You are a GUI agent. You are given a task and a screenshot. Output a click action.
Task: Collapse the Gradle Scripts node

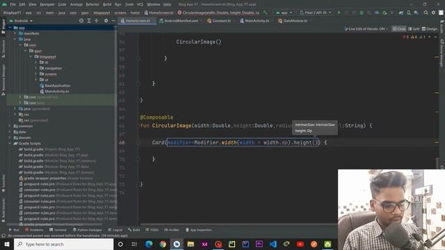10,144
